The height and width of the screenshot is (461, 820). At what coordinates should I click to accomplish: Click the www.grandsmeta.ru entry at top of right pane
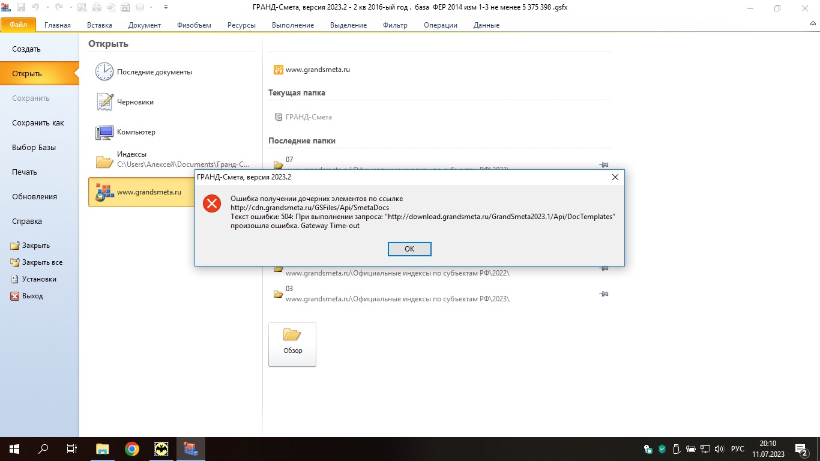(x=312, y=70)
